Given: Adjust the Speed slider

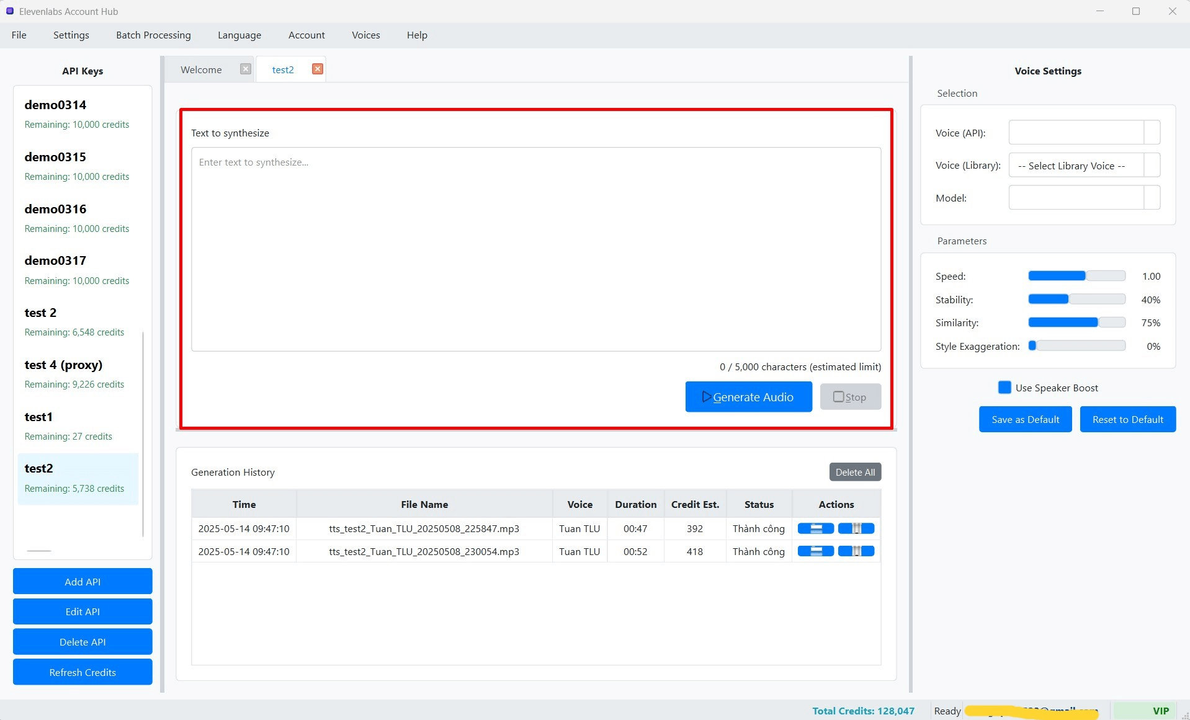Looking at the screenshot, I should [x=1076, y=276].
